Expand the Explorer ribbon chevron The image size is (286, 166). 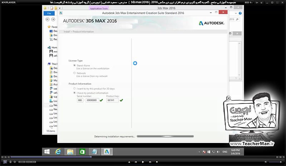point(236,13)
